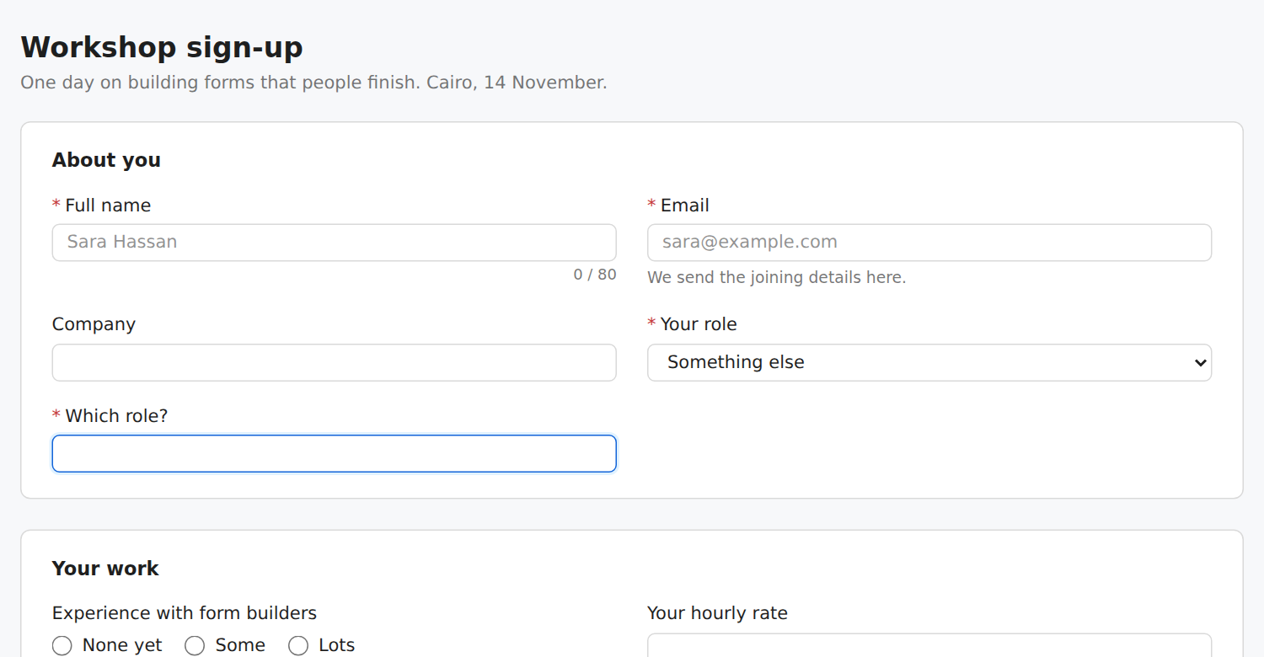Click the 'Which role?' text box
Viewport: 1264px width, 657px height.
(335, 453)
